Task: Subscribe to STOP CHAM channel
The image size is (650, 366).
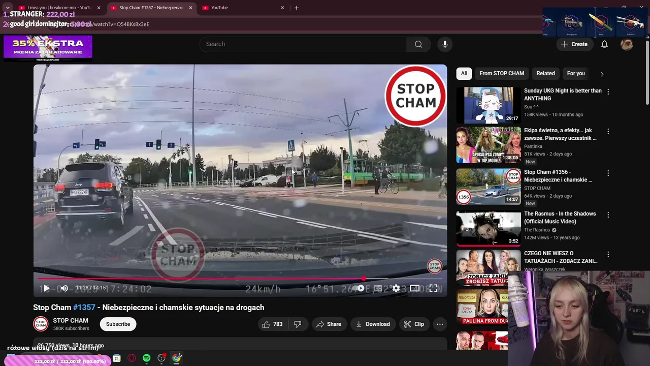Action: (118, 324)
